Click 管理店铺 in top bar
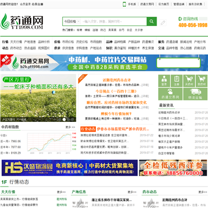Image resolution: width=208 pixels, height=208 pixels. tap(179, 4)
